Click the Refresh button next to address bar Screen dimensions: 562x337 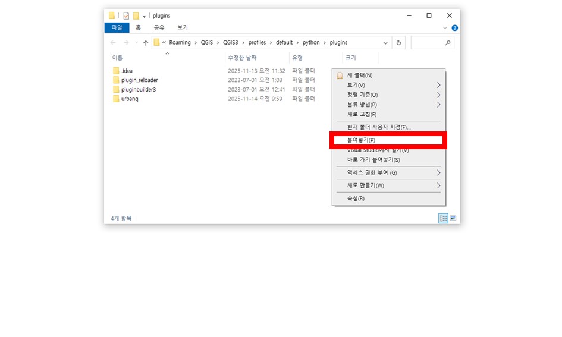click(x=398, y=43)
